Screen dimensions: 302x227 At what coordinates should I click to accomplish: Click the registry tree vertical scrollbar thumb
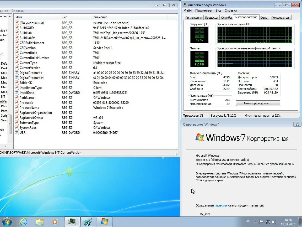point(9,124)
